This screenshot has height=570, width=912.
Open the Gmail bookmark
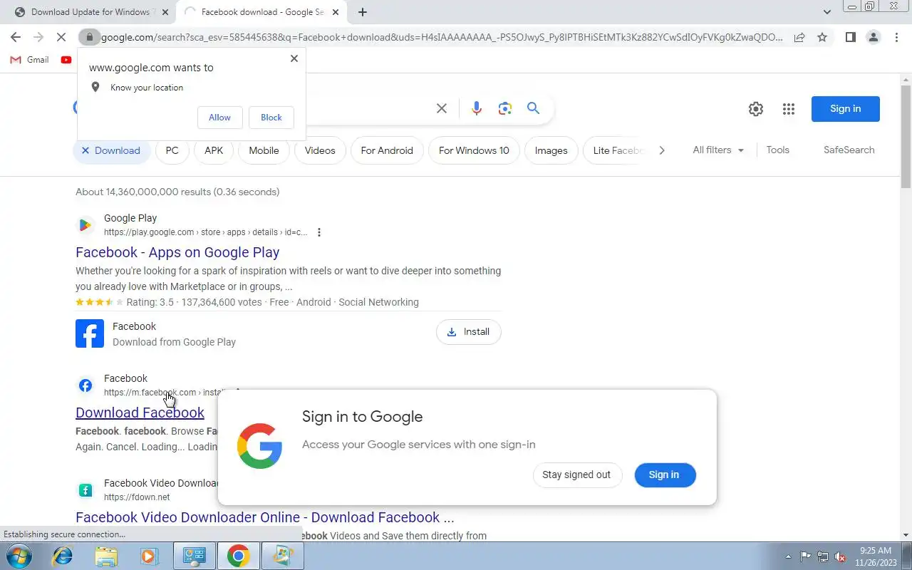tap(29, 60)
